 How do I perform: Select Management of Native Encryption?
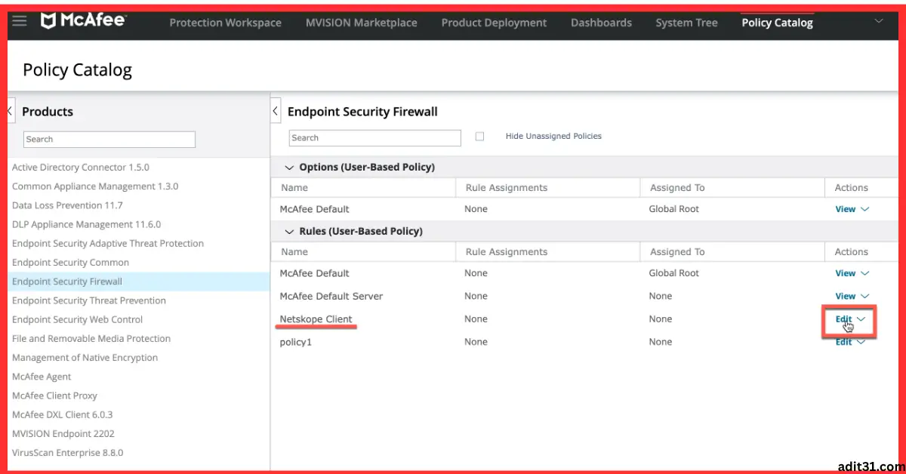coord(85,358)
